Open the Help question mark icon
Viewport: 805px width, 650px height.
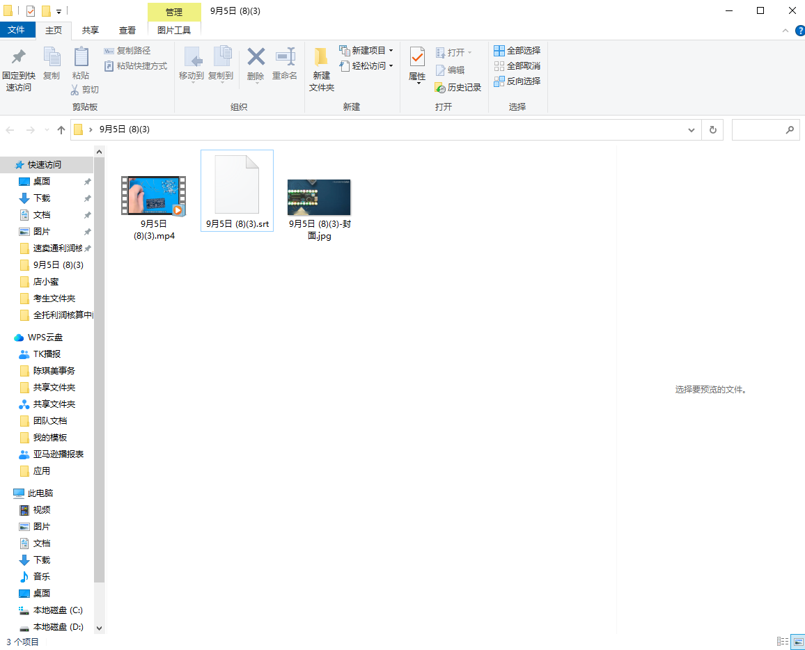800,31
